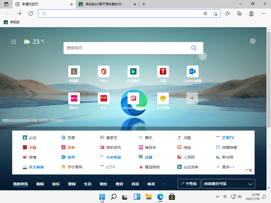The height and width of the screenshot is (203, 271).
Task: Open the Favorites list icon in the toolbar
Action: [x=228, y=13]
